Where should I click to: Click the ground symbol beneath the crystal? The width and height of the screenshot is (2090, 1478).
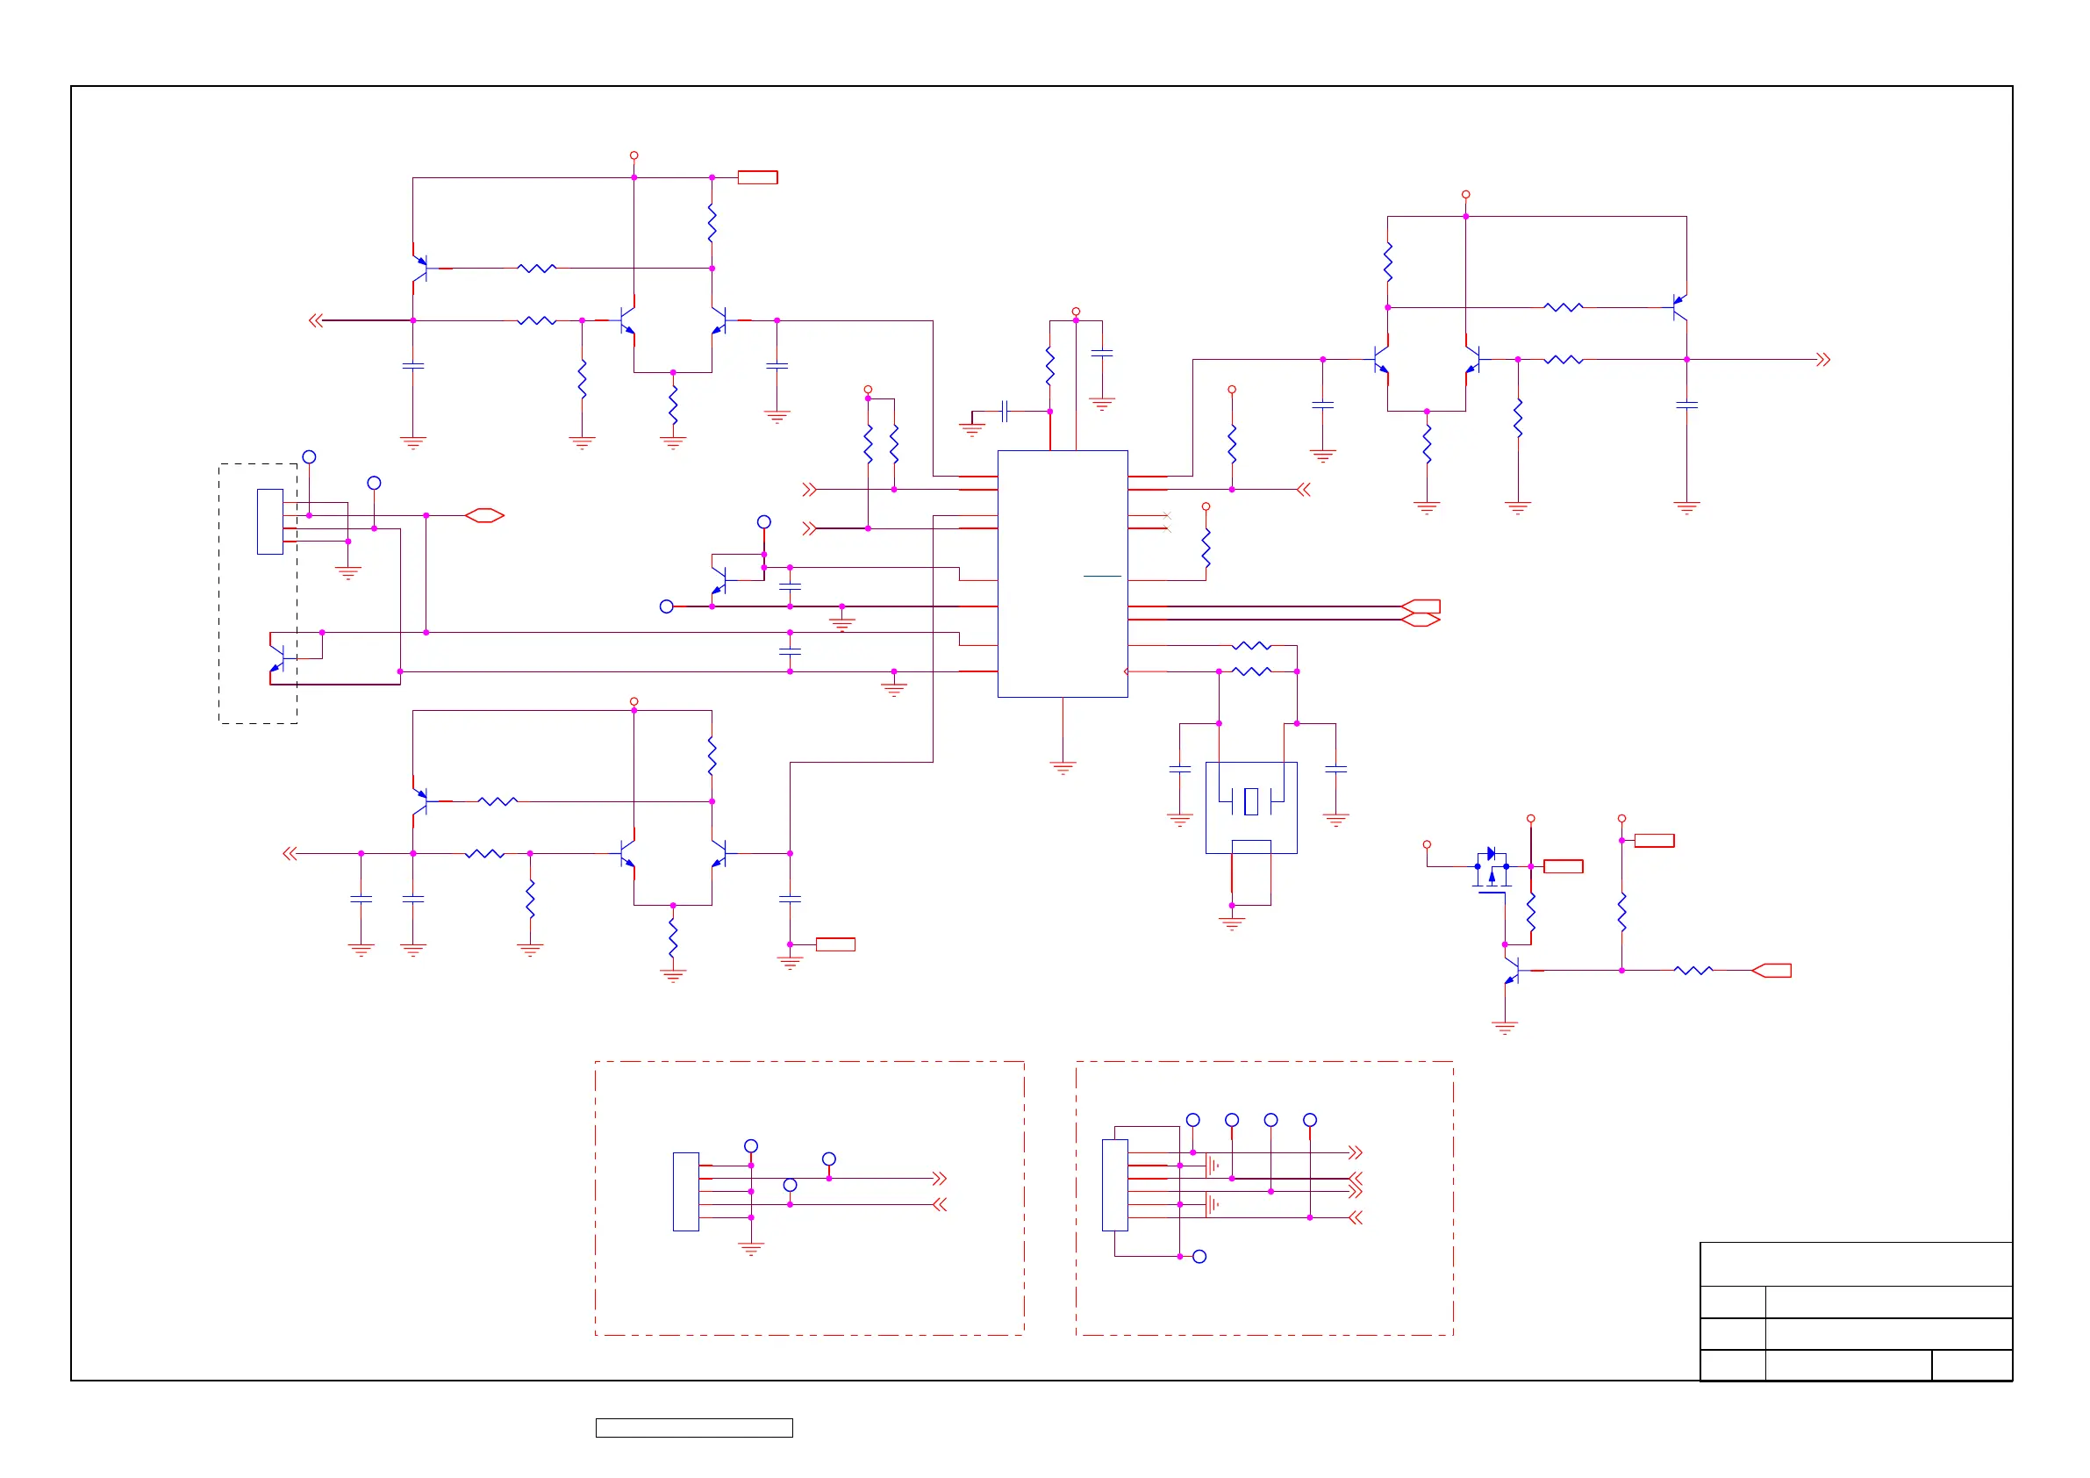pos(1232,922)
